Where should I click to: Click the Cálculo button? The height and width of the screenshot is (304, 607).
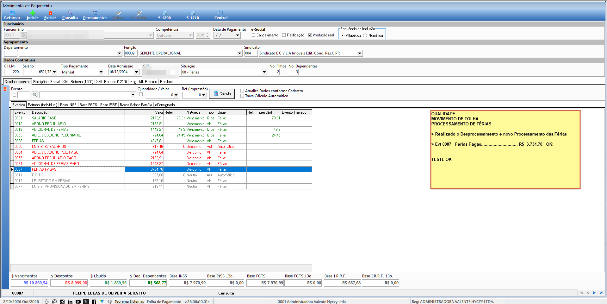[222, 94]
